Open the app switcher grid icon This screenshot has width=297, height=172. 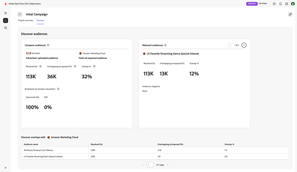point(287,4)
